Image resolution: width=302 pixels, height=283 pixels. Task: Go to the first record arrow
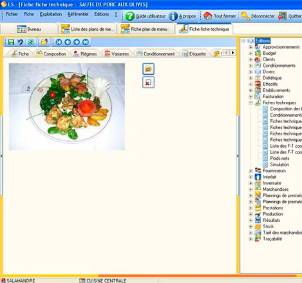(x=59, y=42)
